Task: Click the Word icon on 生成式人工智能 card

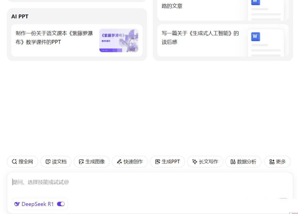Action: 256,37
